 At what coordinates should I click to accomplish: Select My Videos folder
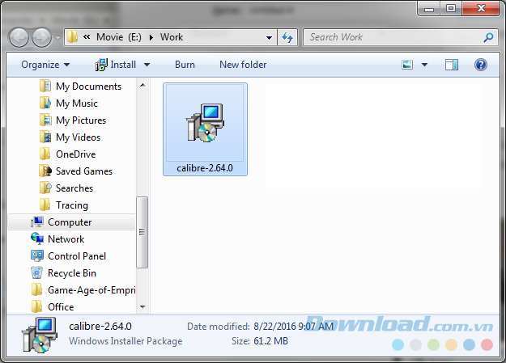tap(78, 137)
